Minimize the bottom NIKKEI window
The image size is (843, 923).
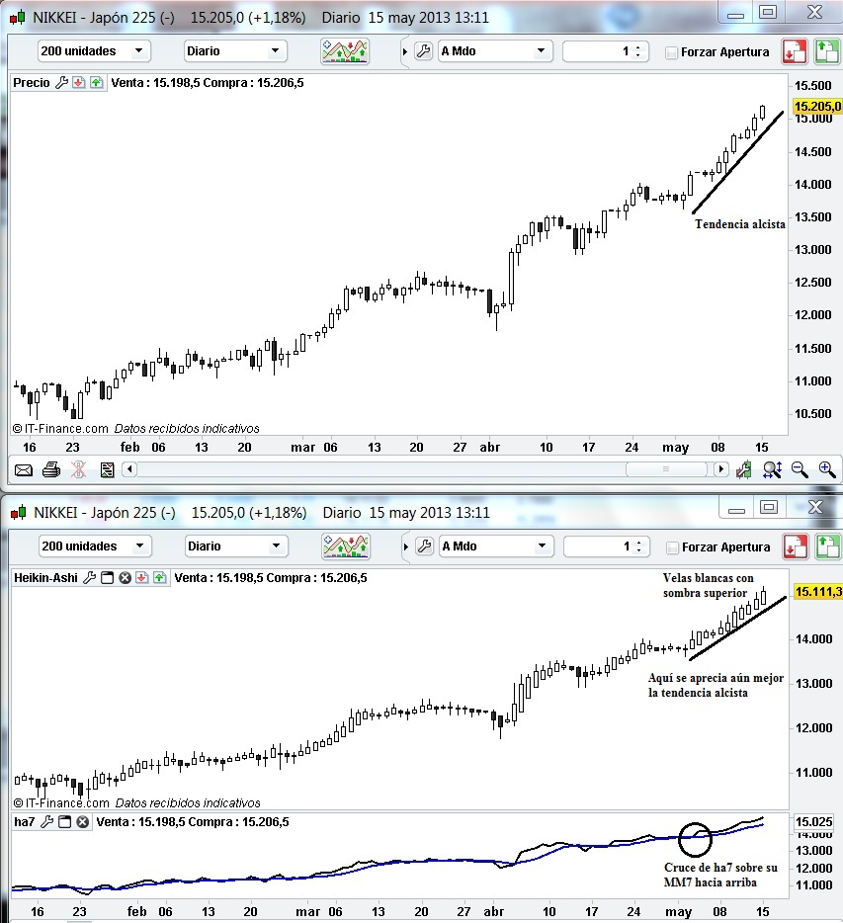[x=736, y=508]
